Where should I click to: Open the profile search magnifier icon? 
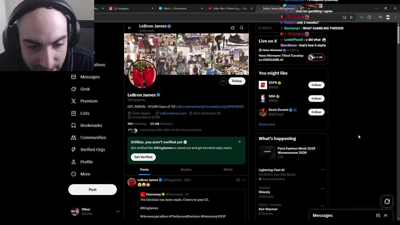(x=242, y=28)
